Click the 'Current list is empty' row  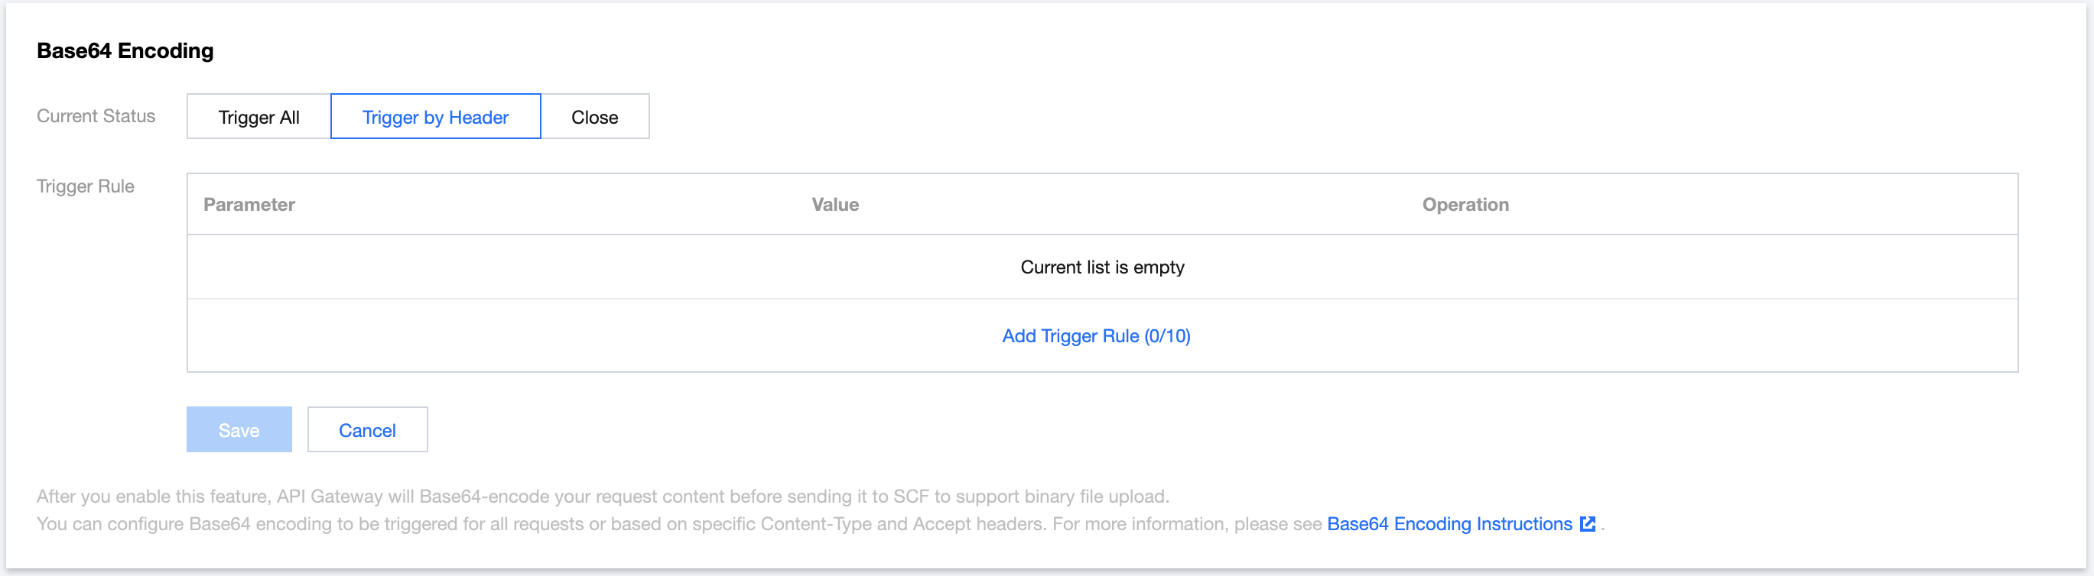[1102, 267]
